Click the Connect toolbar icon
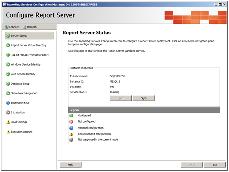The width and height of the screenshot is (229, 172). pos(6,27)
